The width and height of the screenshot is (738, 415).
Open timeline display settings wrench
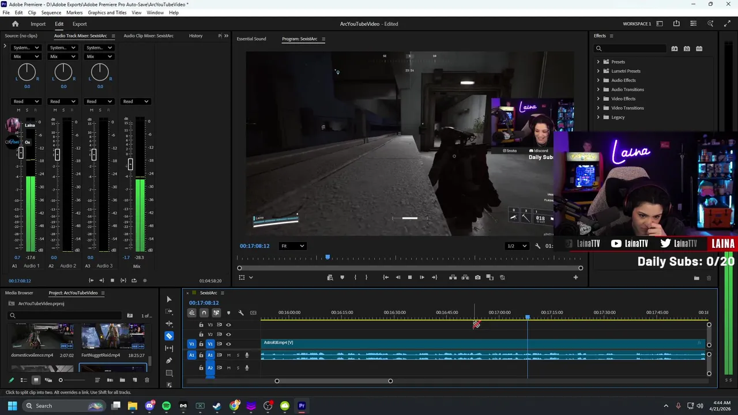tap(241, 313)
